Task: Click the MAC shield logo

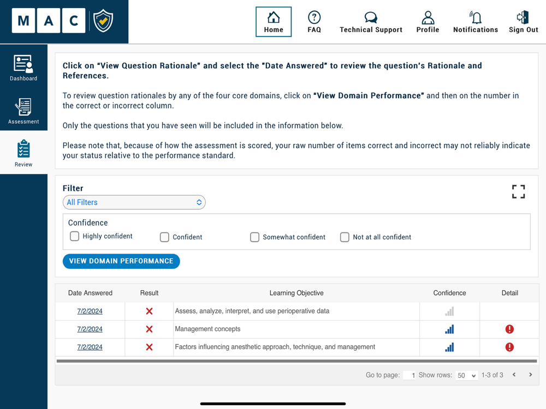Action: tap(103, 21)
